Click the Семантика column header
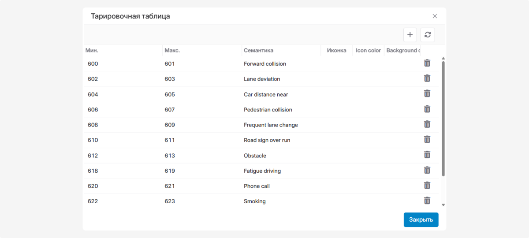 pos(258,50)
